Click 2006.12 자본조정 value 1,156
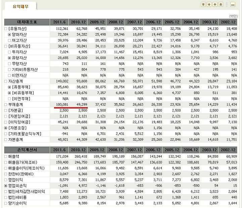This screenshot has width=242, height=208. [x=158, y=128]
